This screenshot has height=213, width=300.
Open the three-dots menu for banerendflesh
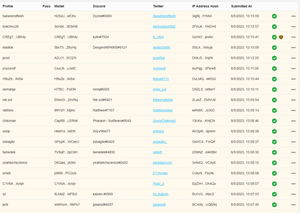point(293,16)
